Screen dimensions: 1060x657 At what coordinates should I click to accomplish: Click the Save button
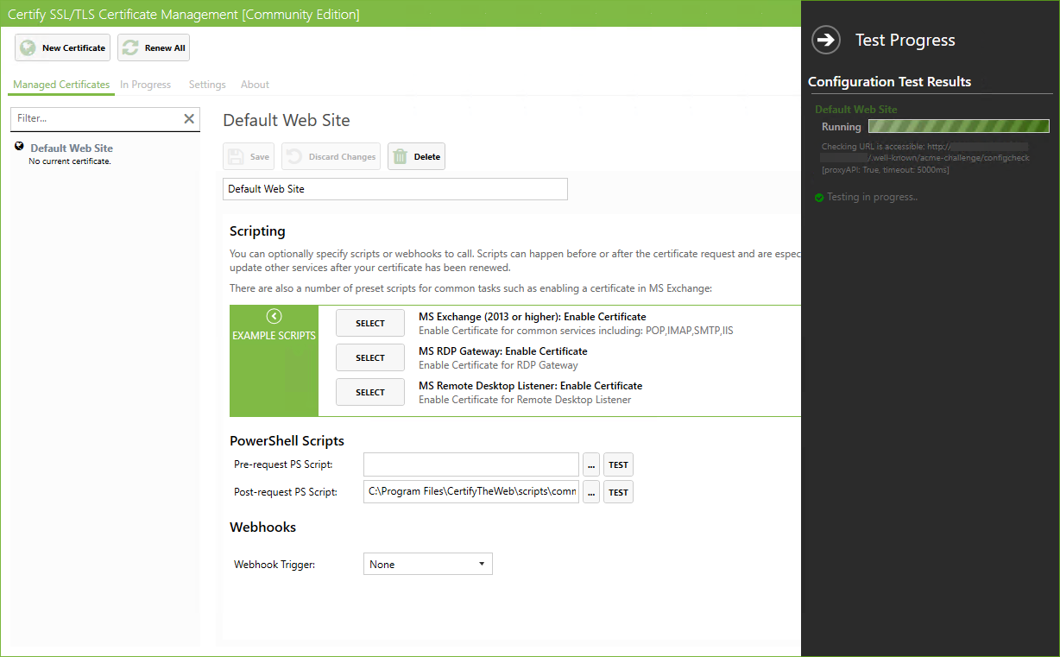pyautogui.click(x=248, y=156)
